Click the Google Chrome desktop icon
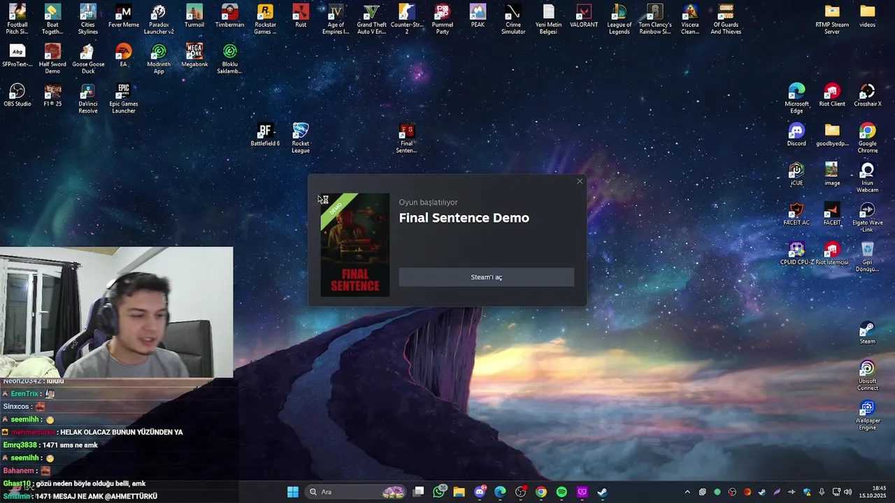The height and width of the screenshot is (503, 895). click(867, 138)
